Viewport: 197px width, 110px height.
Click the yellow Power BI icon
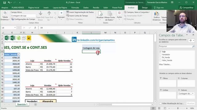[29, 38]
